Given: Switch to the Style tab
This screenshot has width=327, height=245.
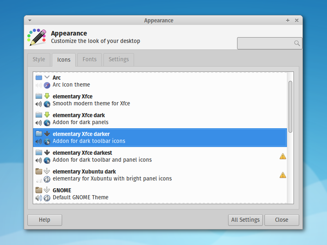Looking at the screenshot, I should coord(38,60).
